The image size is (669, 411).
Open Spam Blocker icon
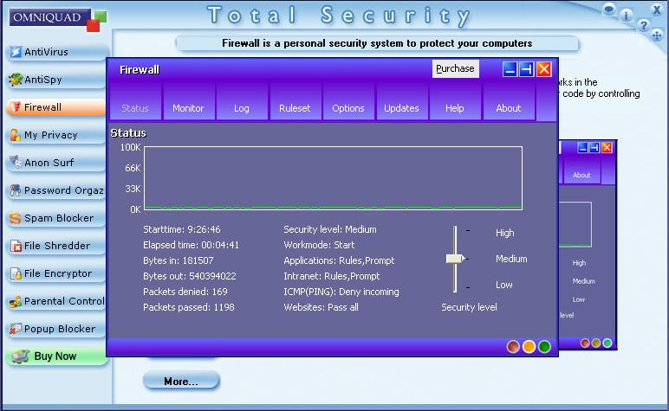coord(16,218)
